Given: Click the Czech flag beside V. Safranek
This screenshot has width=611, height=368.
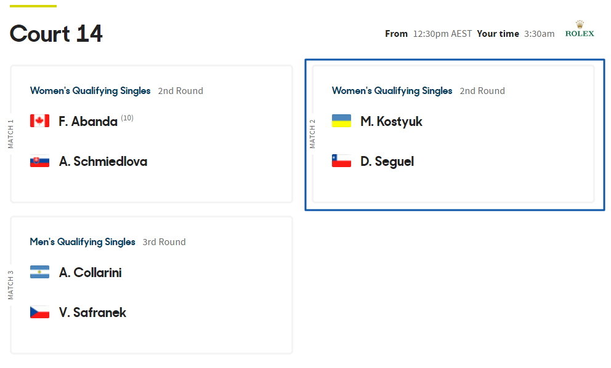Looking at the screenshot, I should [x=39, y=312].
